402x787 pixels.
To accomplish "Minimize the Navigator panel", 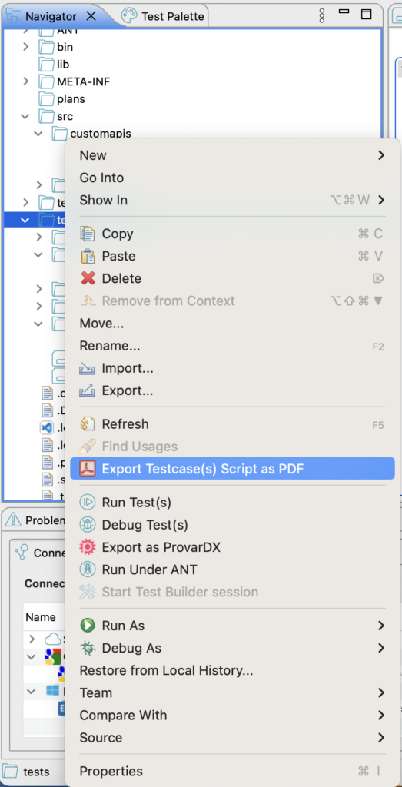I will [344, 12].
